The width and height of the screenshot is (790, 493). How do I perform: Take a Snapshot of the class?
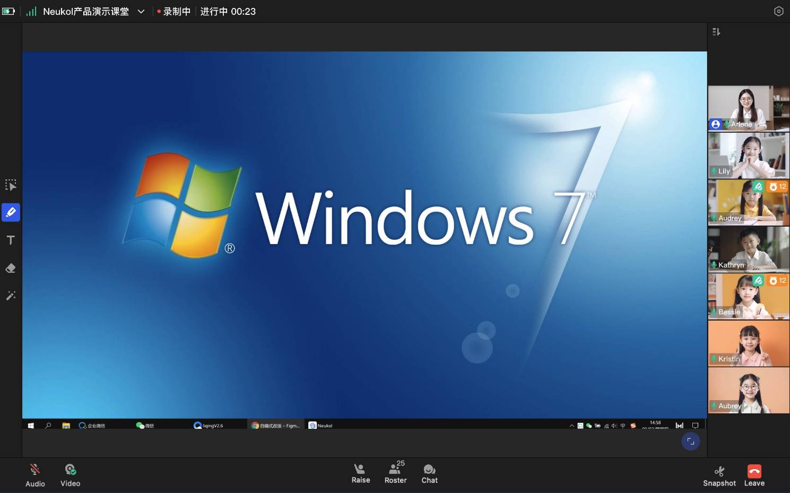(719, 475)
